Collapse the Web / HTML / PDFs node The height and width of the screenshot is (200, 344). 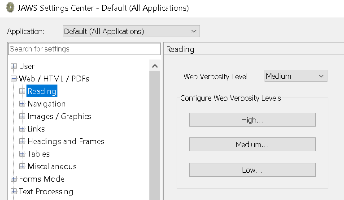pos(13,79)
